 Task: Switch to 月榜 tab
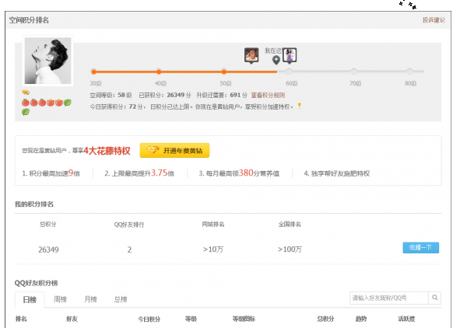(90, 299)
